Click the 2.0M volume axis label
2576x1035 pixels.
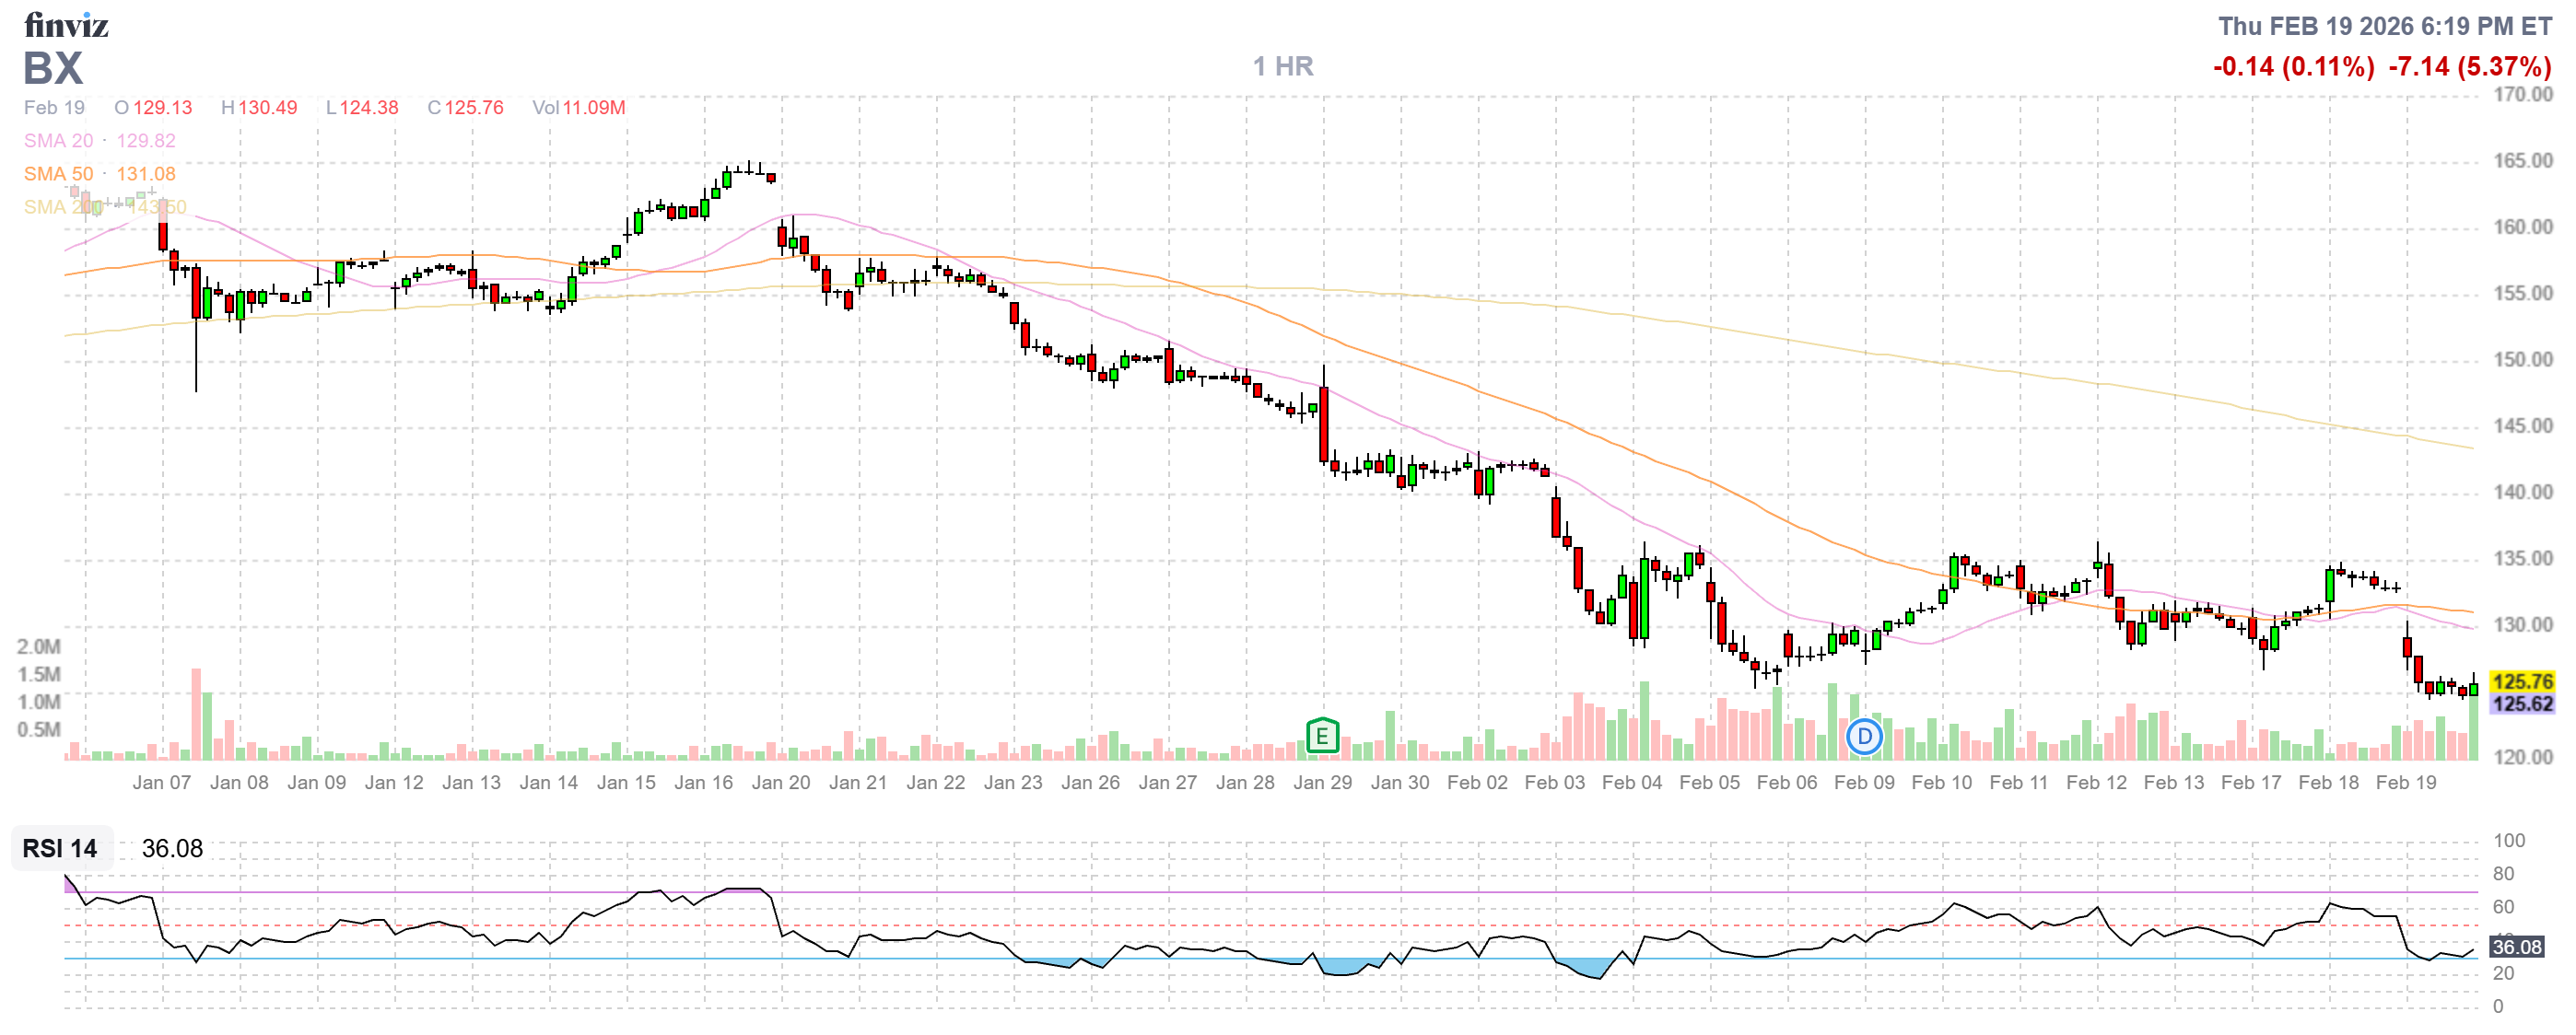(x=38, y=646)
